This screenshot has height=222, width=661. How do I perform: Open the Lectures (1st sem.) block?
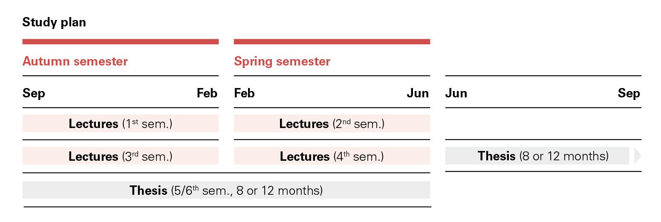click(x=120, y=124)
